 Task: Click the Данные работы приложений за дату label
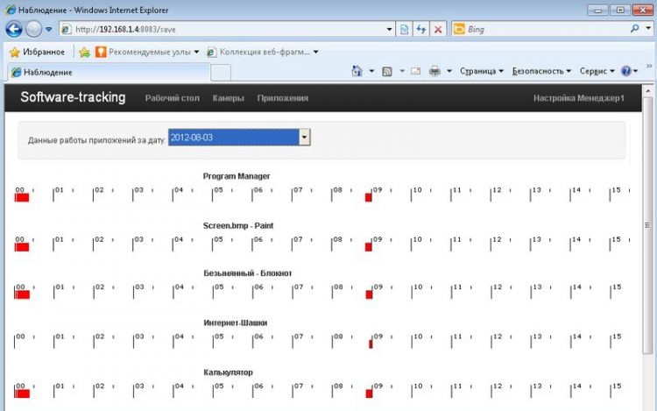(96, 140)
